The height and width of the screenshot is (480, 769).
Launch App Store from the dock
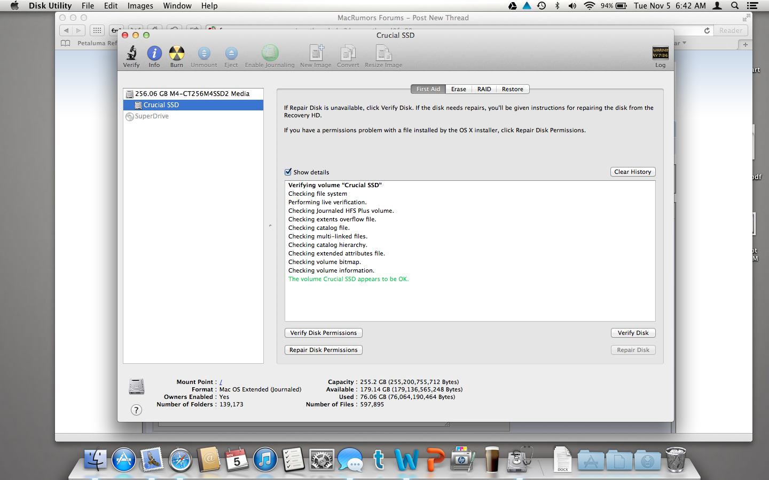[x=124, y=459]
